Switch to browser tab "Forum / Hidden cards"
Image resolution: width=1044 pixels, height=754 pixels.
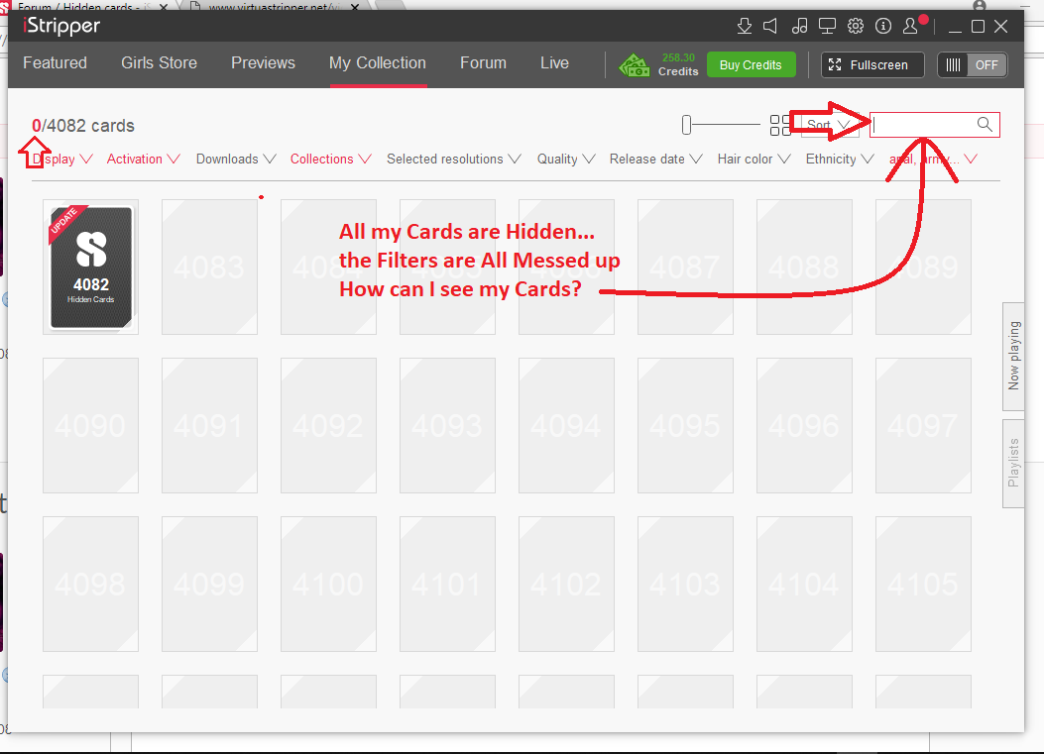click(83, 6)
